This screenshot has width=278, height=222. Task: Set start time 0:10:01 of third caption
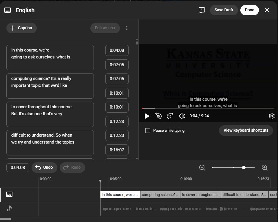(117, 107)
